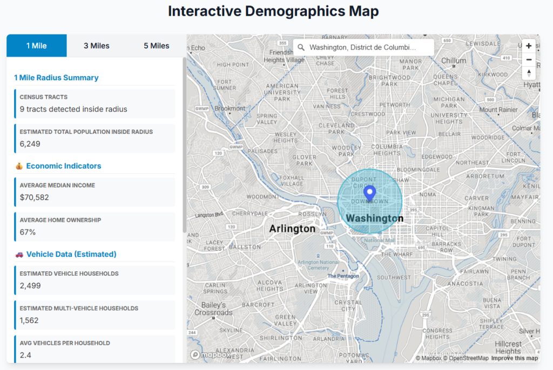The width and height of the screenshot is (553, 370).
Task: Reset bearing with the compass arrow control
Action: point(528,73)
